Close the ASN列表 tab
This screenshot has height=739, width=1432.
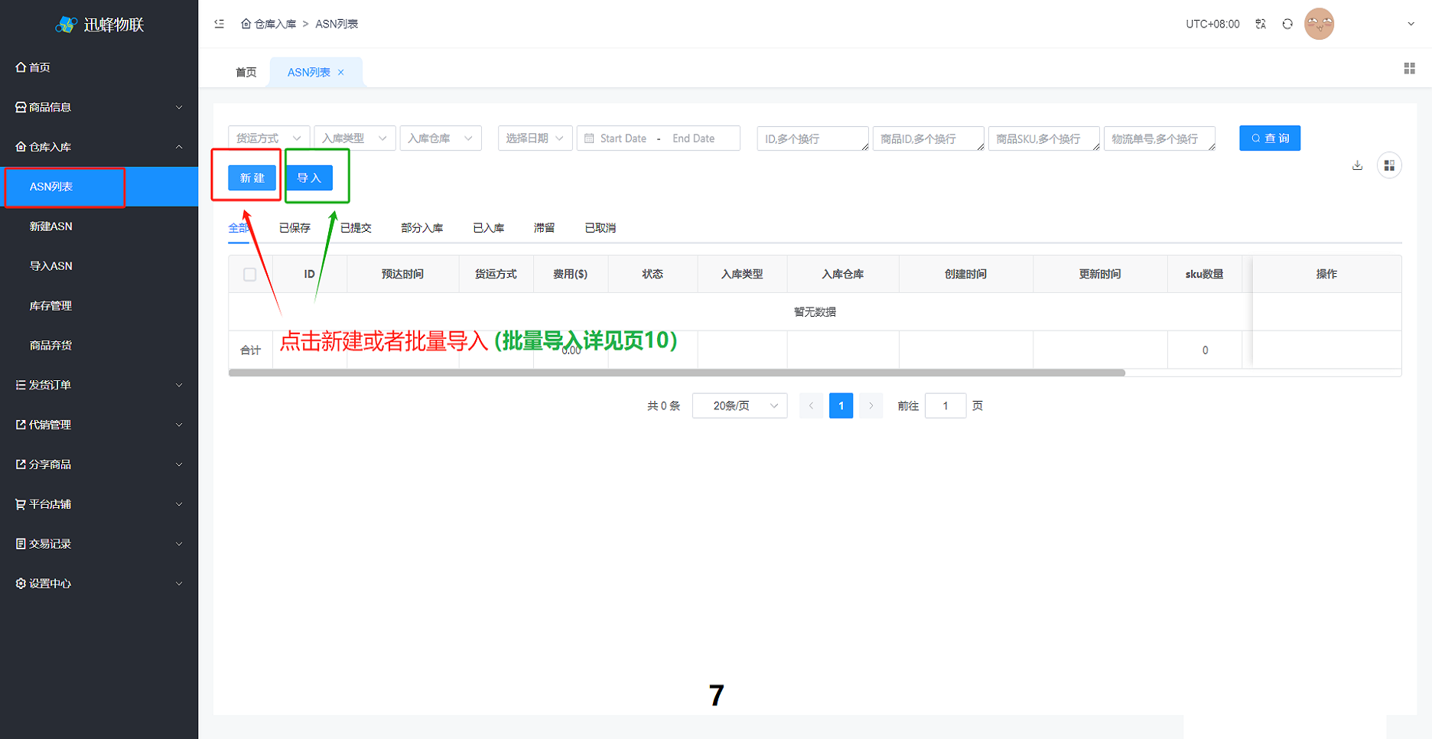tap(341, 72)
